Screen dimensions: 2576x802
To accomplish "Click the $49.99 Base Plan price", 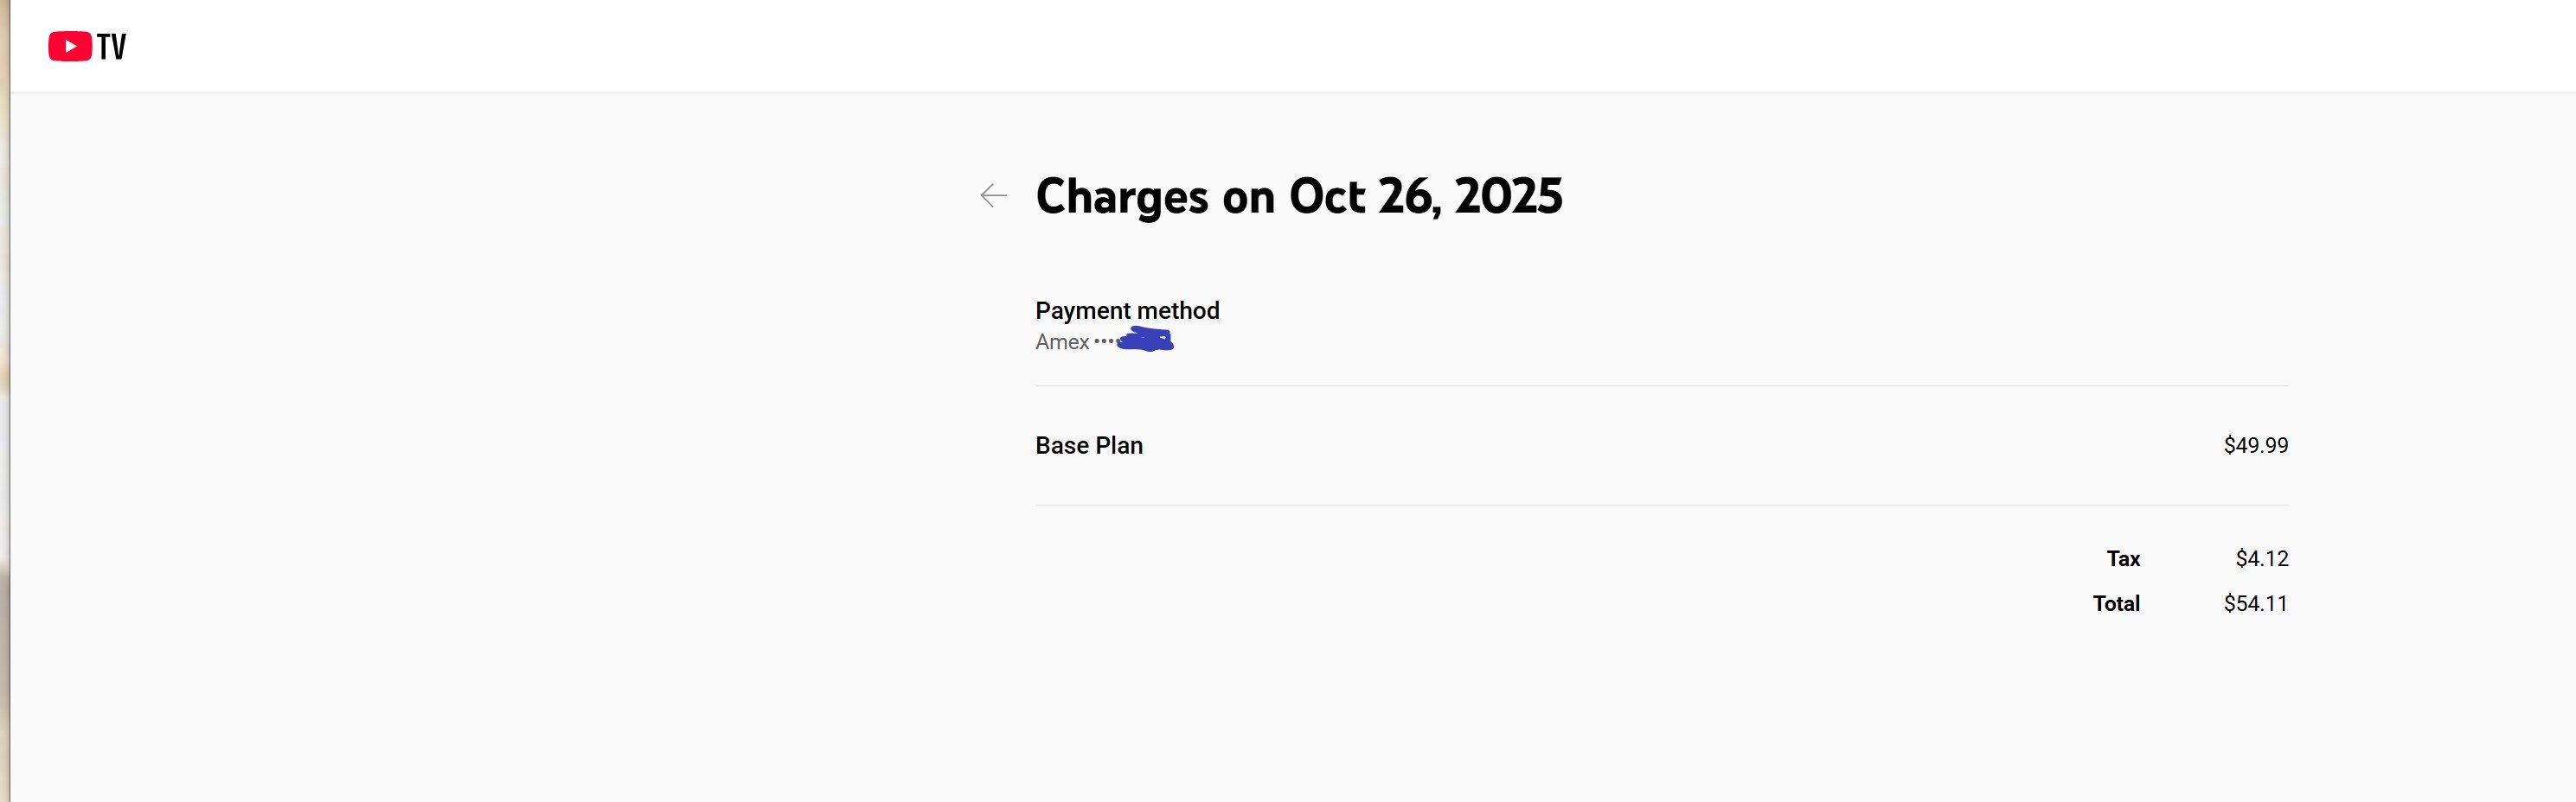I will 2255,445.
